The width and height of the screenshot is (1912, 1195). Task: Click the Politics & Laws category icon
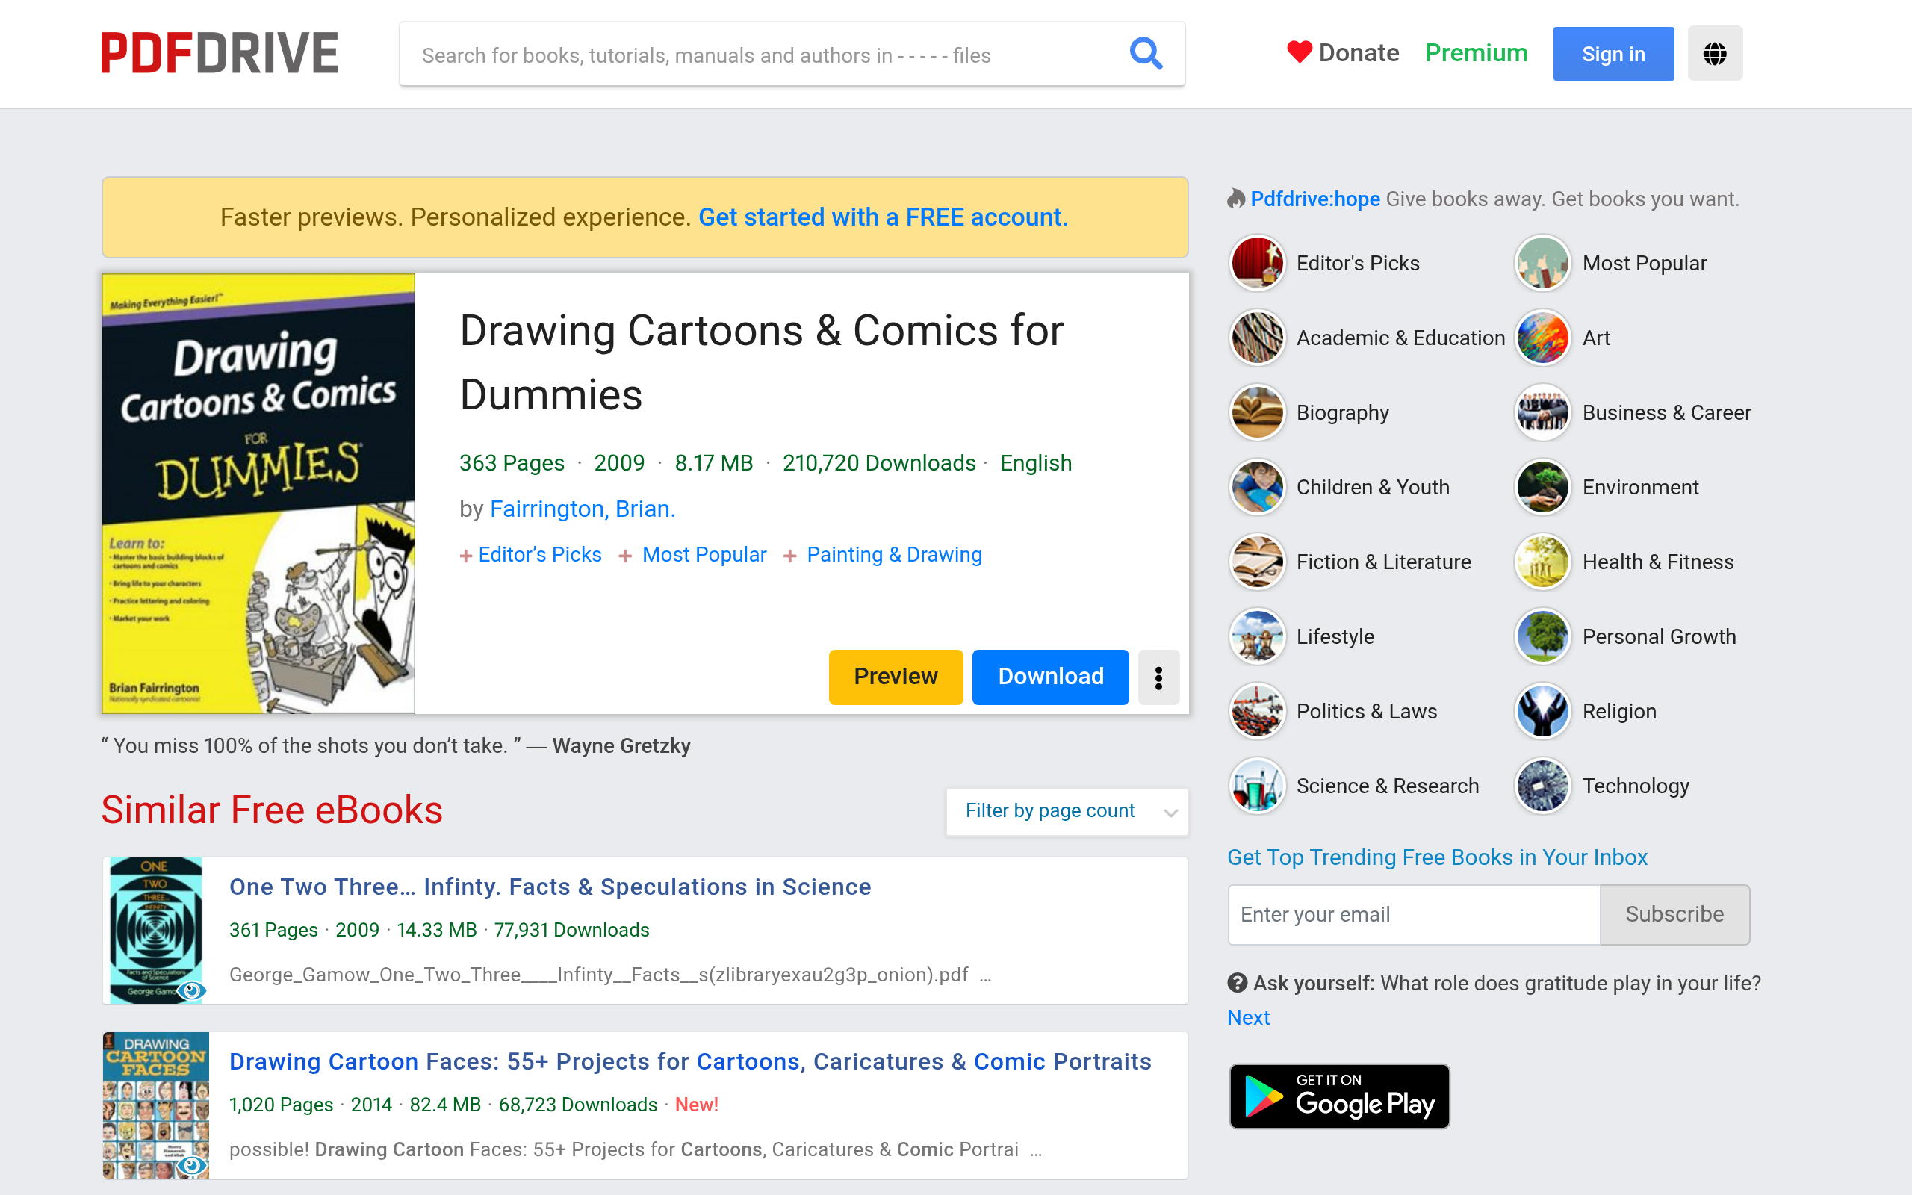coord(1257,711)
